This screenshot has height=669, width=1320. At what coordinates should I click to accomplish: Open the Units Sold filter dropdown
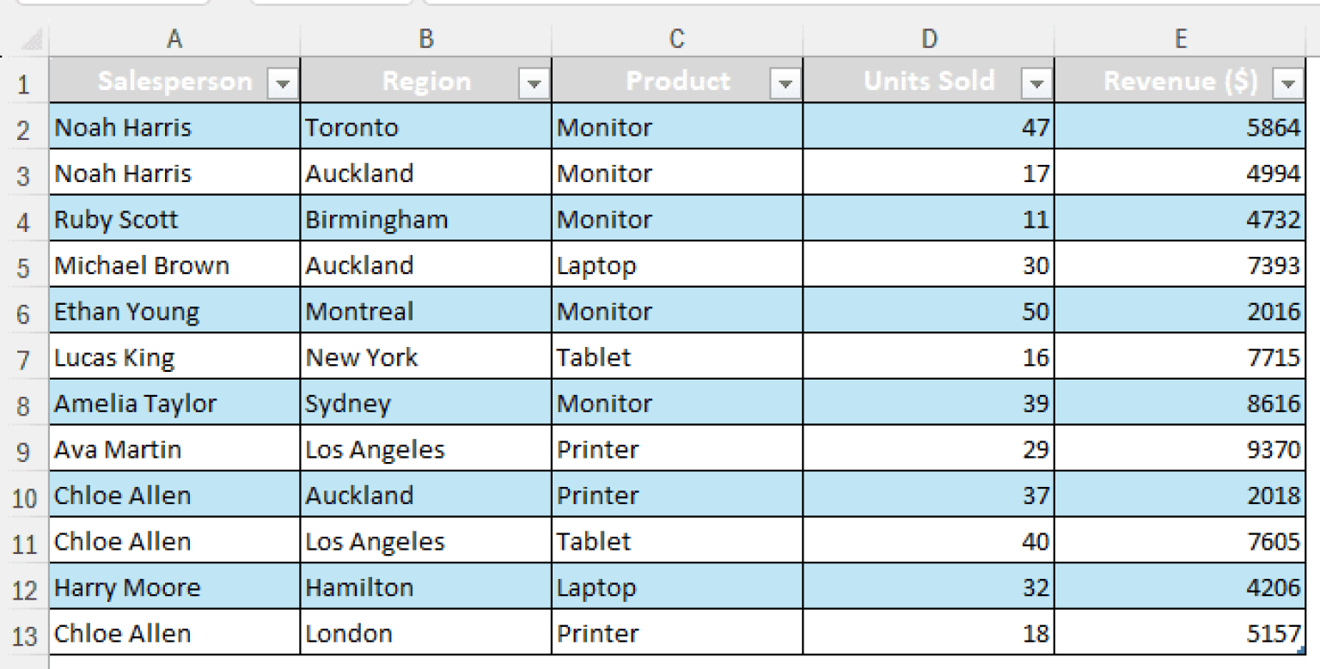[1037, 82]
